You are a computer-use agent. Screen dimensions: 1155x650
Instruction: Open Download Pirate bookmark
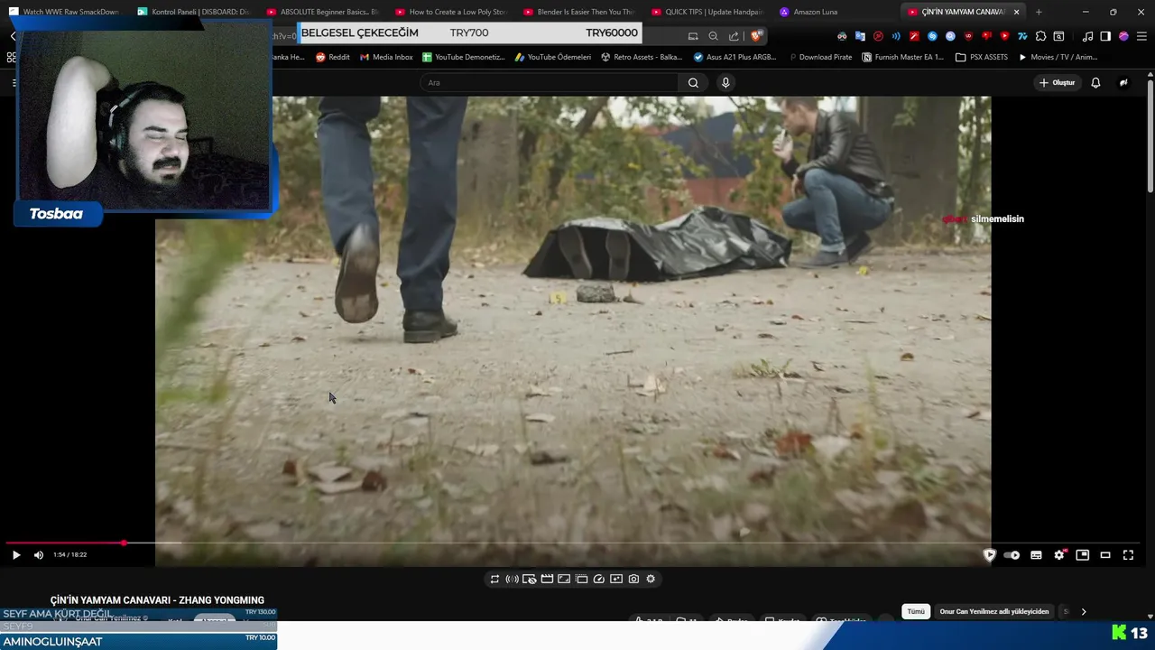(x=819, y=57)
